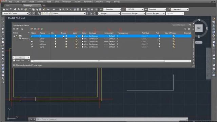The height and width of the screenshot is (122, 217).
Task: Click the Transparency column header
Action: (x=123, y=33)
